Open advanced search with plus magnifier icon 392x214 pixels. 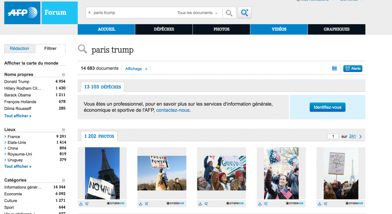(244, 13)
